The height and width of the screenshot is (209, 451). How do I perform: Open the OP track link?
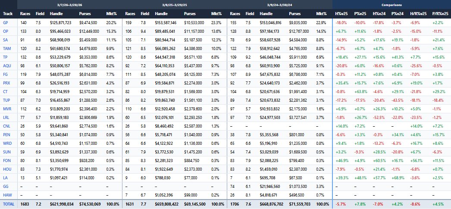tap(6, 31)
